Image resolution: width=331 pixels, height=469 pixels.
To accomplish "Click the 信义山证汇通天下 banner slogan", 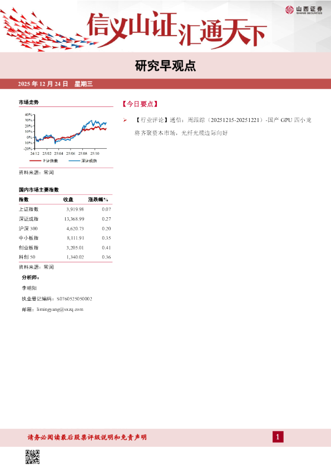I will (x=177, y=30).
